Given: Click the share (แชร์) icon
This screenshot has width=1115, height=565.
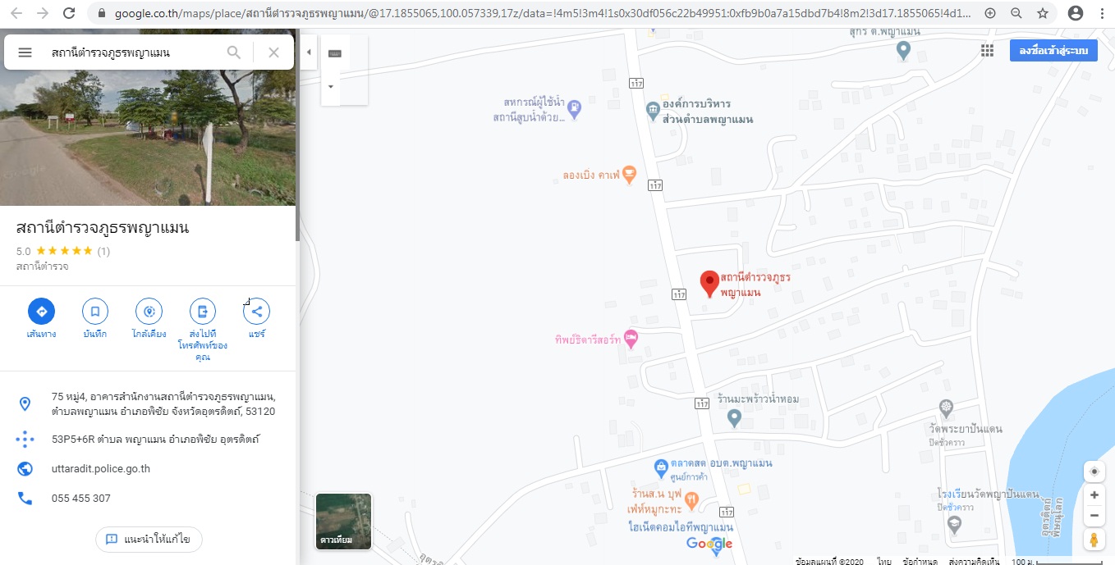Looking at the screenshot, I should 257,312.
